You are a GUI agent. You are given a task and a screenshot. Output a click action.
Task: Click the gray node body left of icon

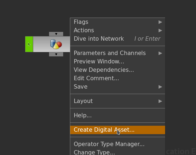41,44
